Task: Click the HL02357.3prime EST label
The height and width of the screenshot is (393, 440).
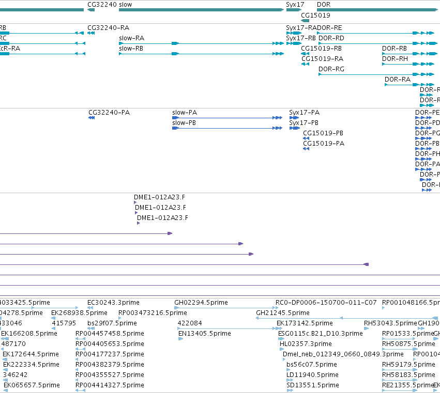Action: pyautogui.click(x=306, y=344)
